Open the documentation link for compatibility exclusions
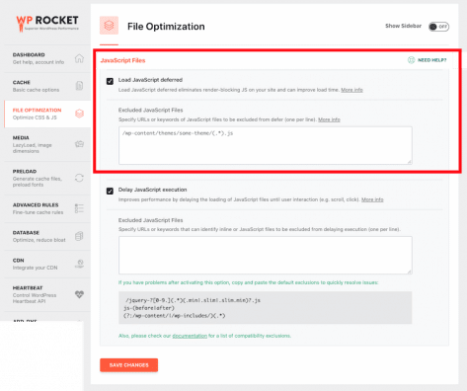The height and width of the screenshot is (391, 467). pyautogui.click(x=190, y=336)
